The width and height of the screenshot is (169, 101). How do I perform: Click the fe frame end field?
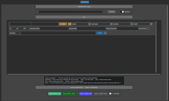(21, 28)
